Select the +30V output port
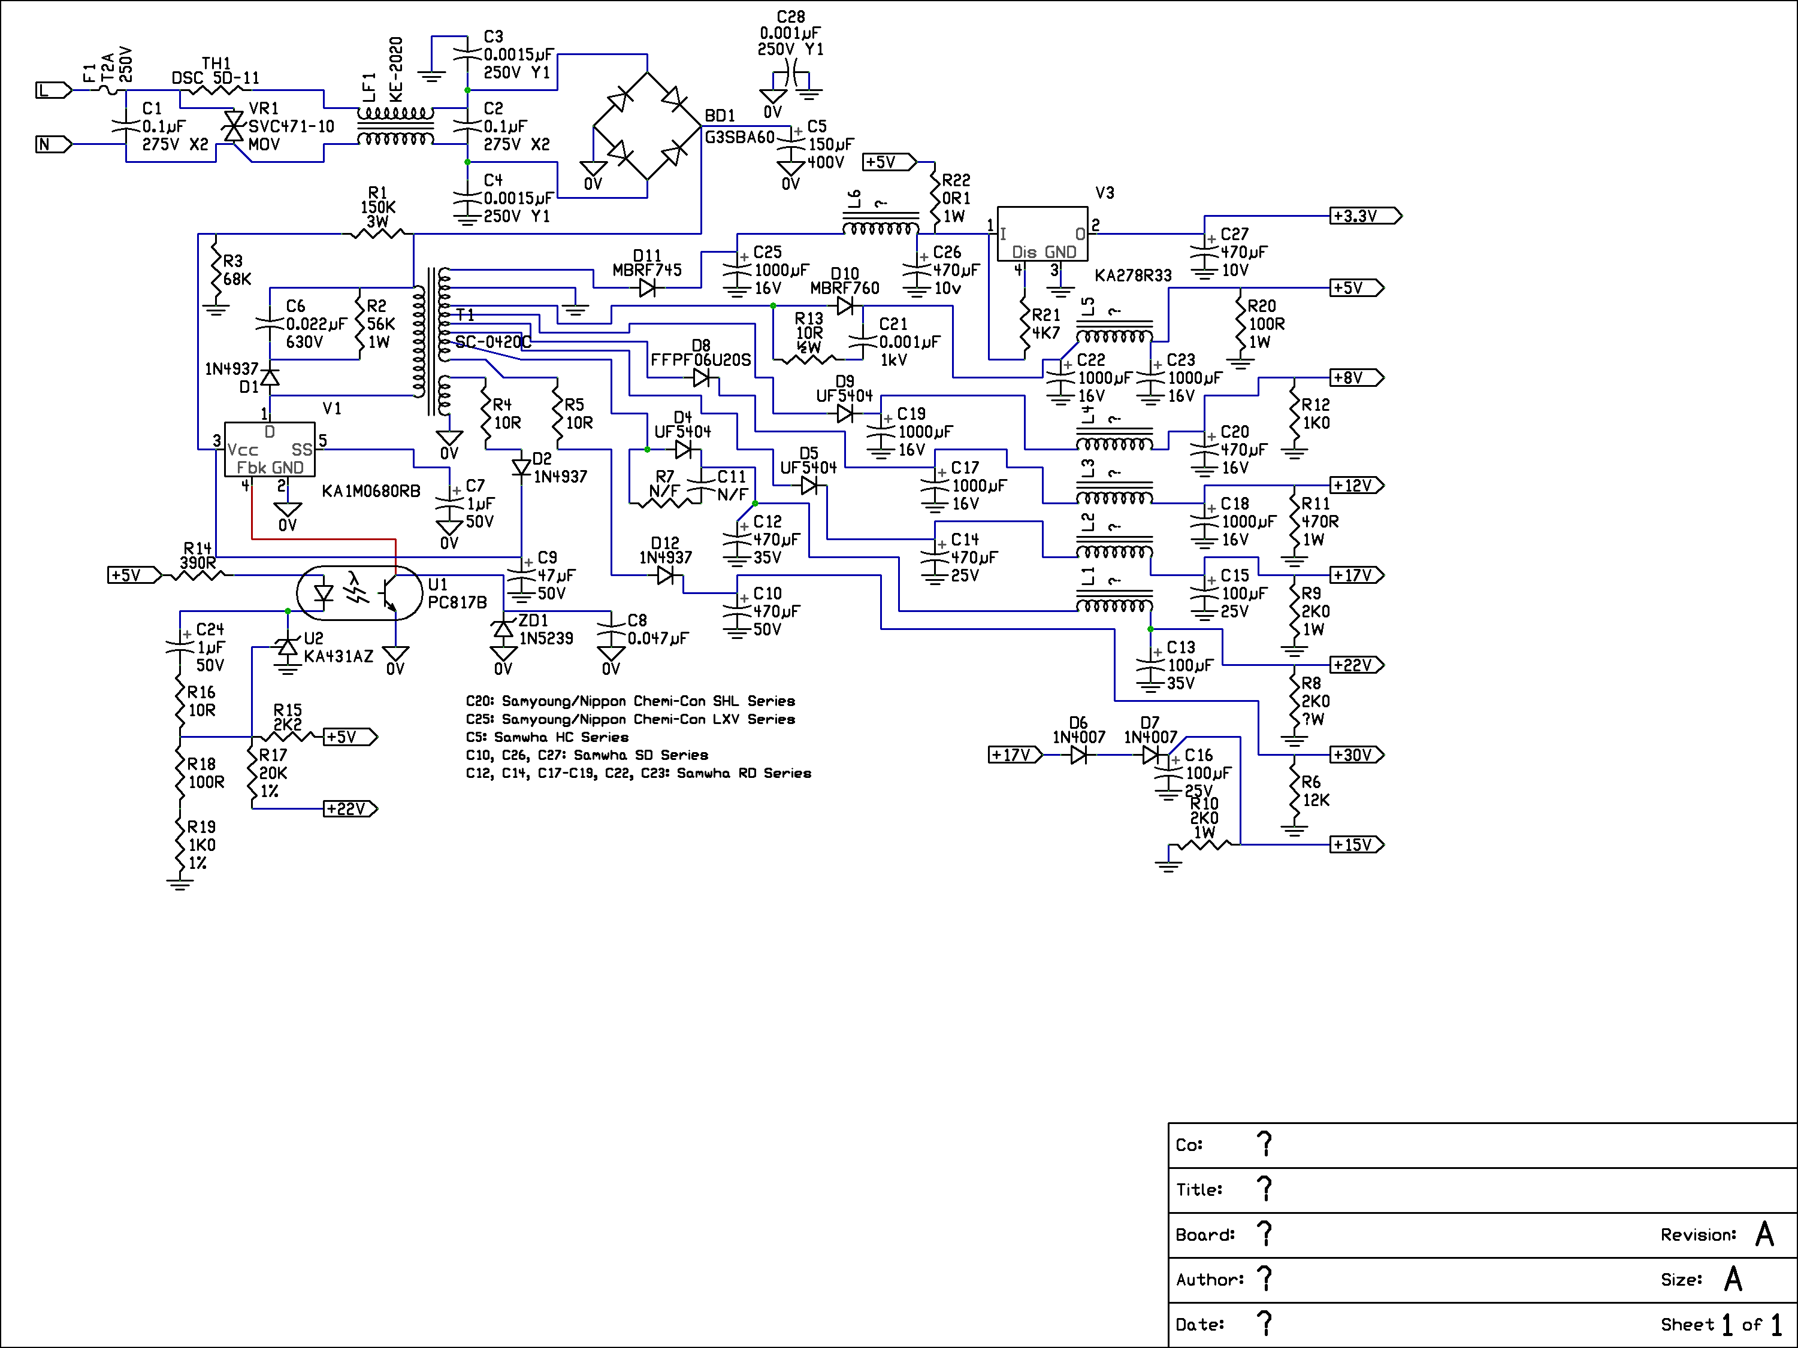 point(1356,755)
